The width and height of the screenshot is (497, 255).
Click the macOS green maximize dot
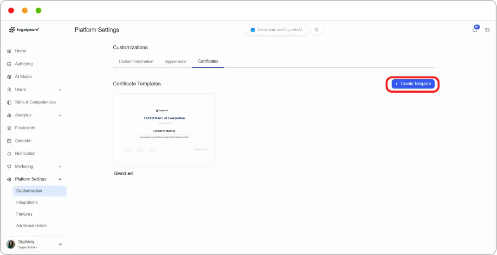[39, 11]
